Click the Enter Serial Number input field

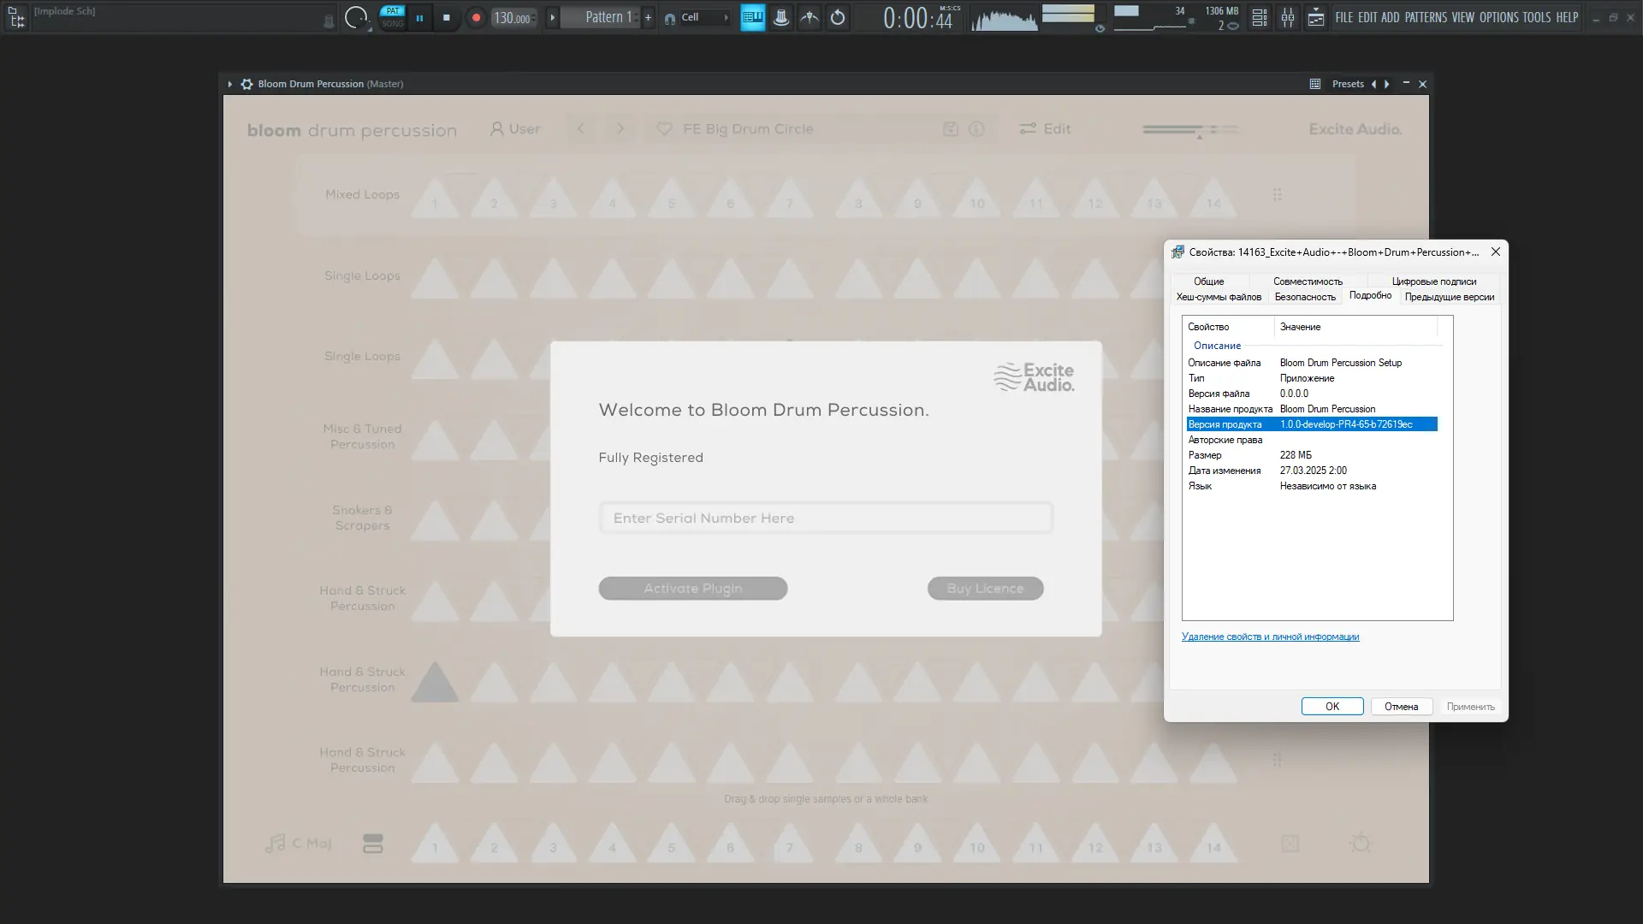click(x=825, y=518)
